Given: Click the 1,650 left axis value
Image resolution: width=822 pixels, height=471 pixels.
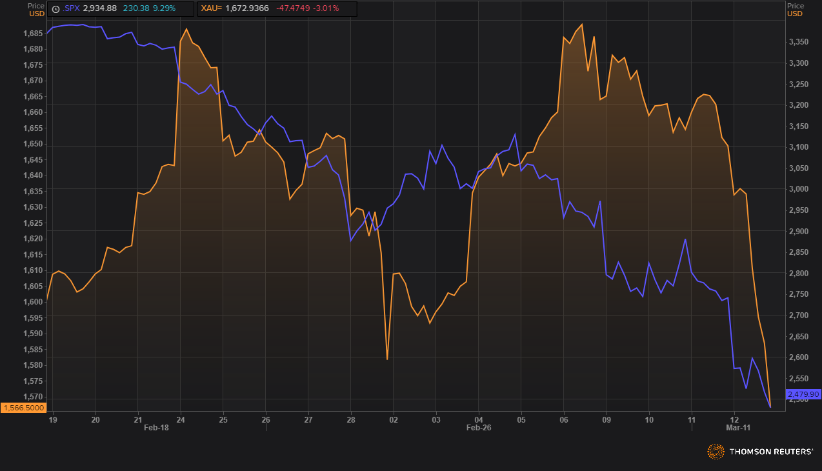Looking at the screenshot, I should [x=34, y=144].
